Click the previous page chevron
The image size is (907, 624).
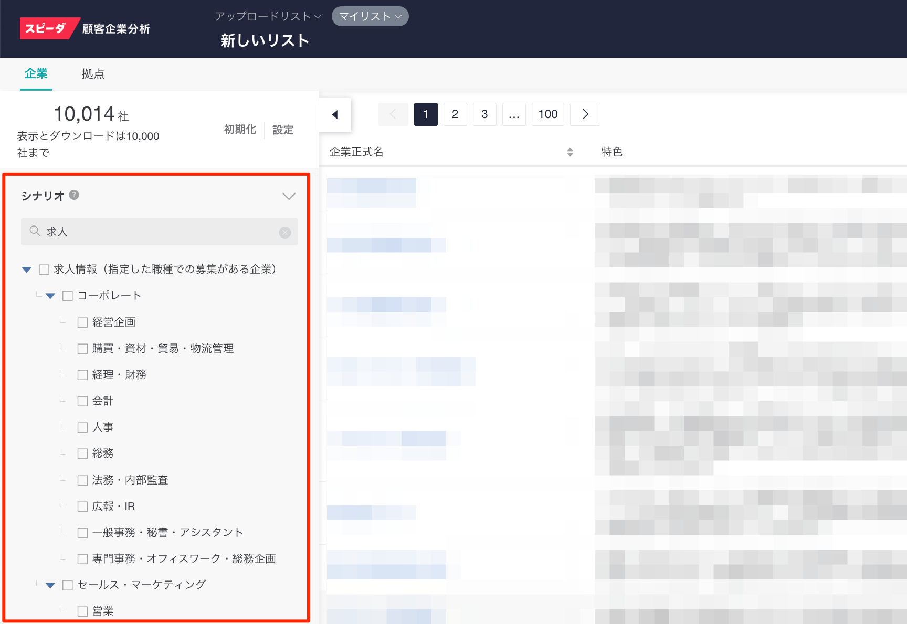click(x=393, y=114)
